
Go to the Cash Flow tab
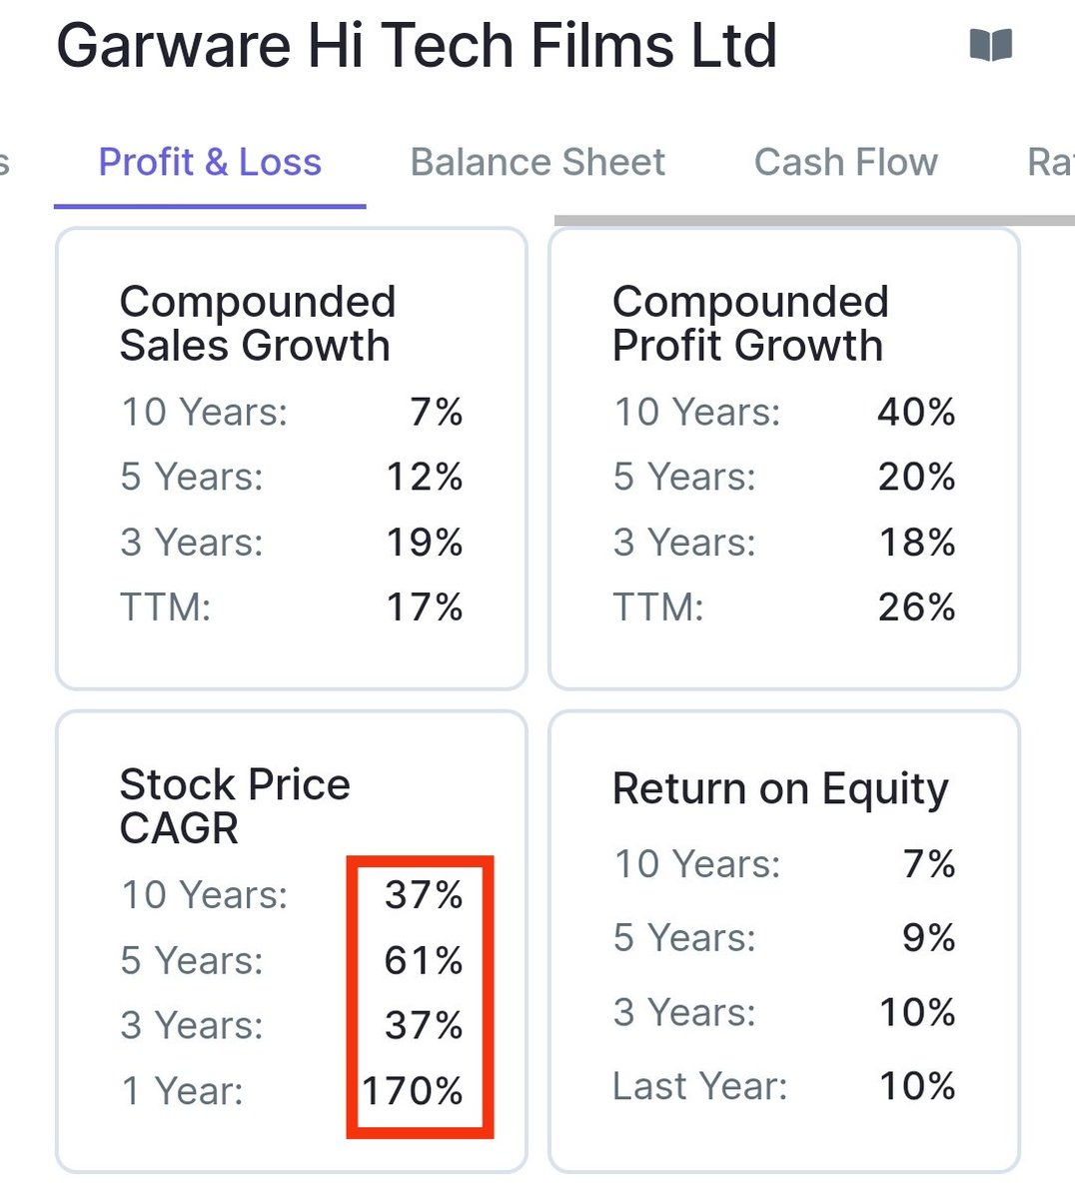[x=845, y=162]
